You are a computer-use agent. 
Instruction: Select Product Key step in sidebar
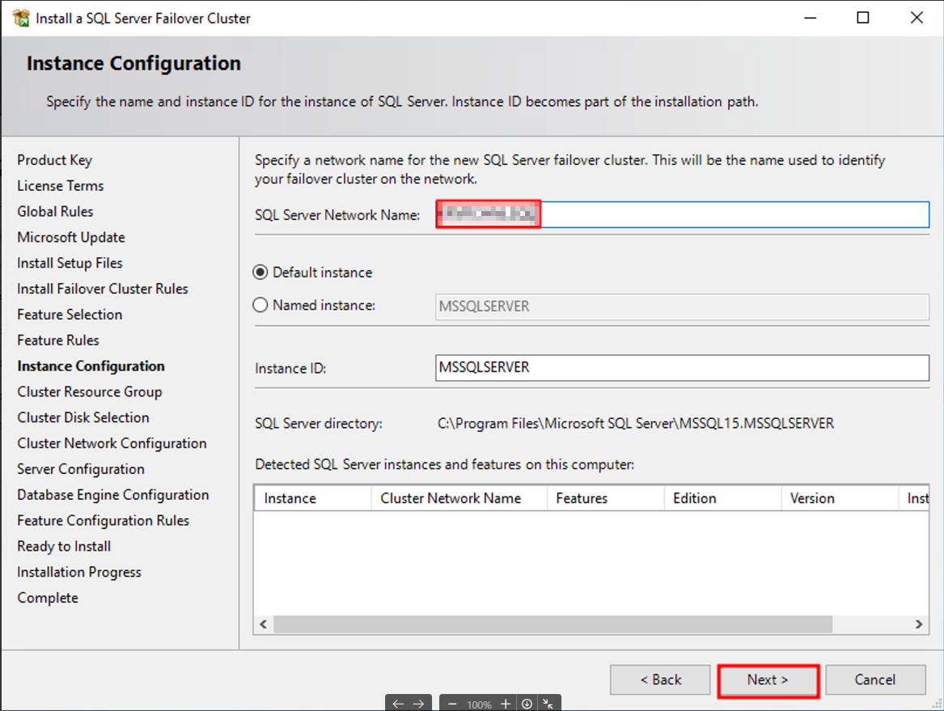point(55,160)
